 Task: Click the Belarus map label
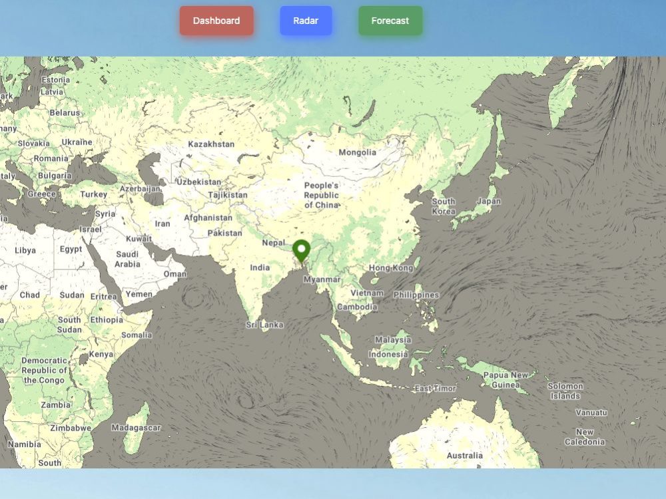pyautogui.click(x=65, y=113)
